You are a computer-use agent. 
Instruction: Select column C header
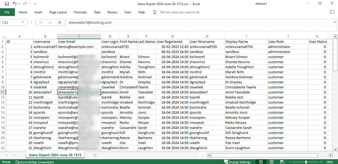(79, 36)
